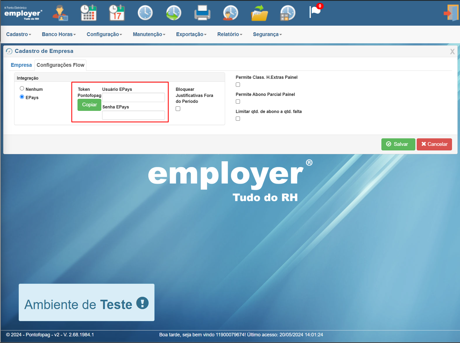Viewport: 460px width, 343px height.
Task: Open the Manutenção dropdown menu
Action: pyautogui.click(x=149, y=34)
